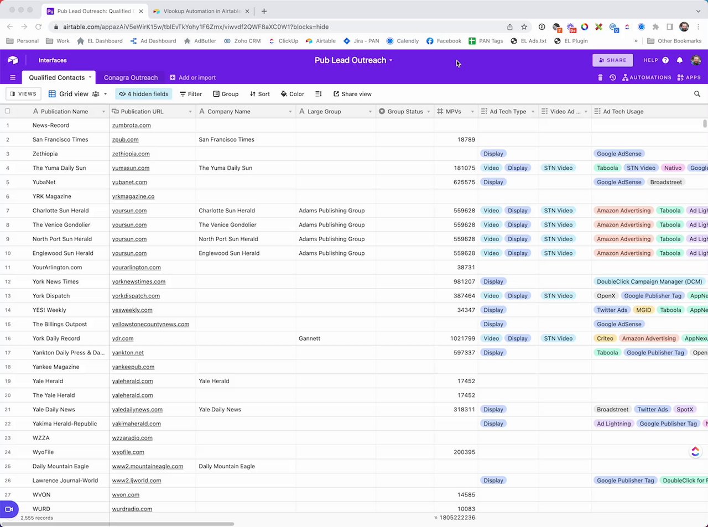The height and width of the screenshot is (527, 708).
Task: Open the Jira - PAN bookmark
Action: click(x=361, y=41)
